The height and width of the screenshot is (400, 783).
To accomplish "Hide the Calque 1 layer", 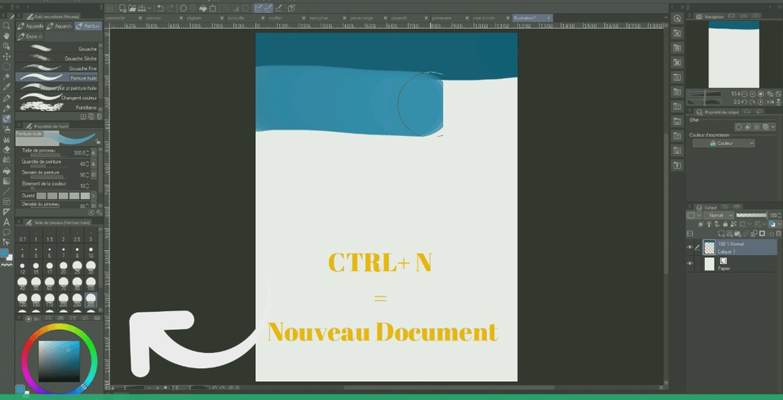I will (690, 247).
